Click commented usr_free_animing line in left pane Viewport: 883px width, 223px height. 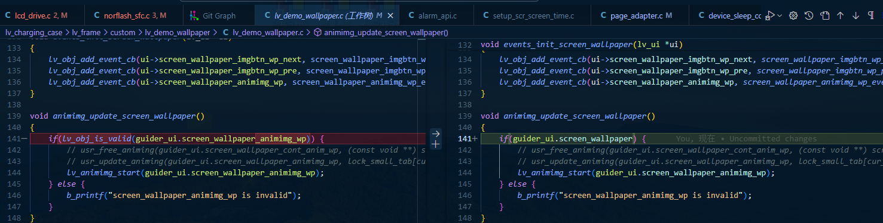click(x=246, y=150)
